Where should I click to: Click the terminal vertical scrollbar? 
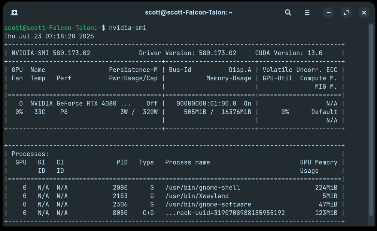click(x=371, y=120)
